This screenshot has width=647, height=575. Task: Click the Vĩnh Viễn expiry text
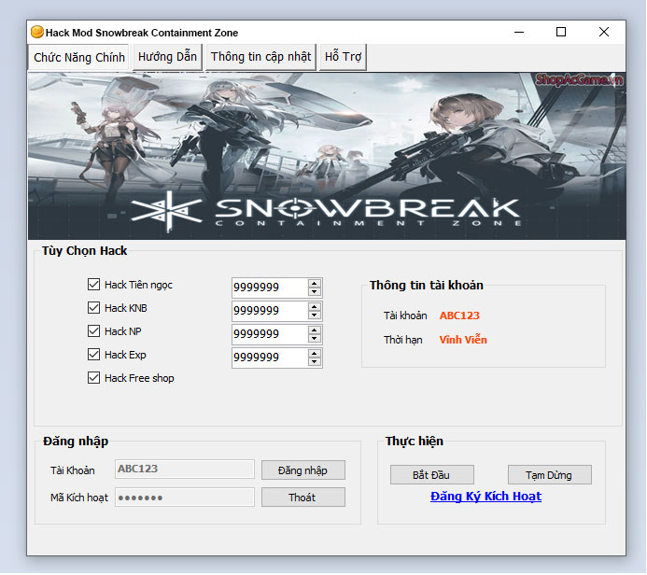(463, 340)
